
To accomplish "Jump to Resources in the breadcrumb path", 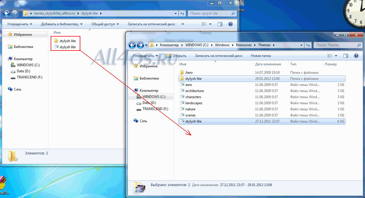I will coord(244,45).
